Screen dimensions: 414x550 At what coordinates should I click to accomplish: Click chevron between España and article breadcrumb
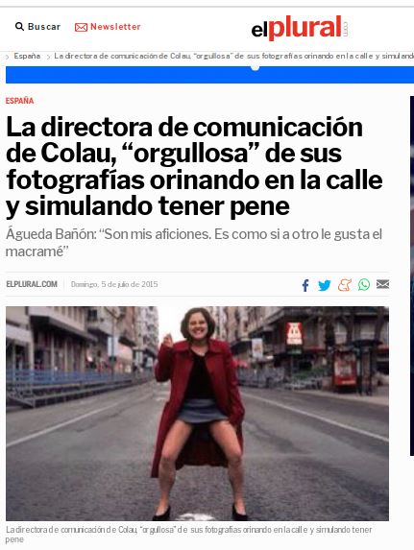point(48,57)
